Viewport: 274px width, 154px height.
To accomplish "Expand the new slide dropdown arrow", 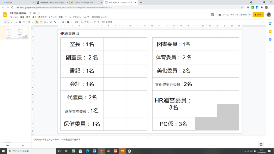I will 8,22.
